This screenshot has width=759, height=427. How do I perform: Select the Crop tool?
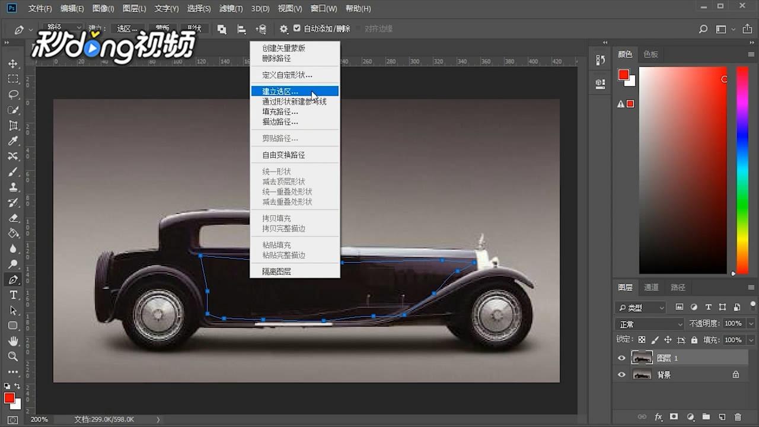click(x=13, y=125)
